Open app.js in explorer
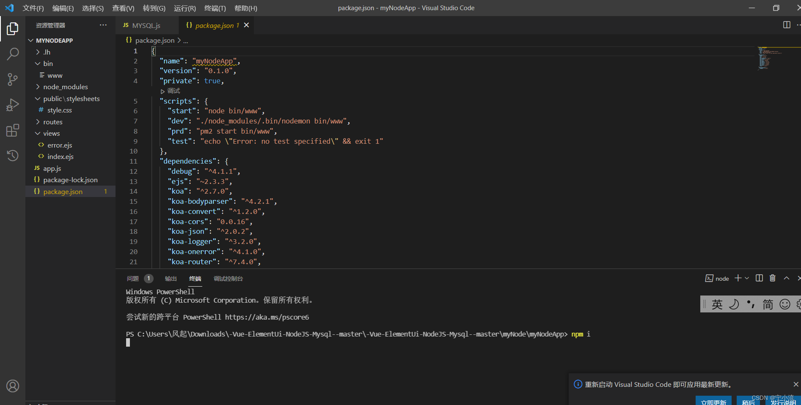Screen dimensions: 801x405 click(52, 168)
